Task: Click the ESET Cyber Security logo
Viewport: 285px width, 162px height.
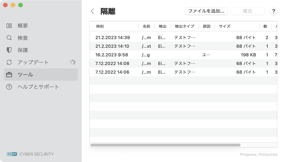Action: pos(30,154)
